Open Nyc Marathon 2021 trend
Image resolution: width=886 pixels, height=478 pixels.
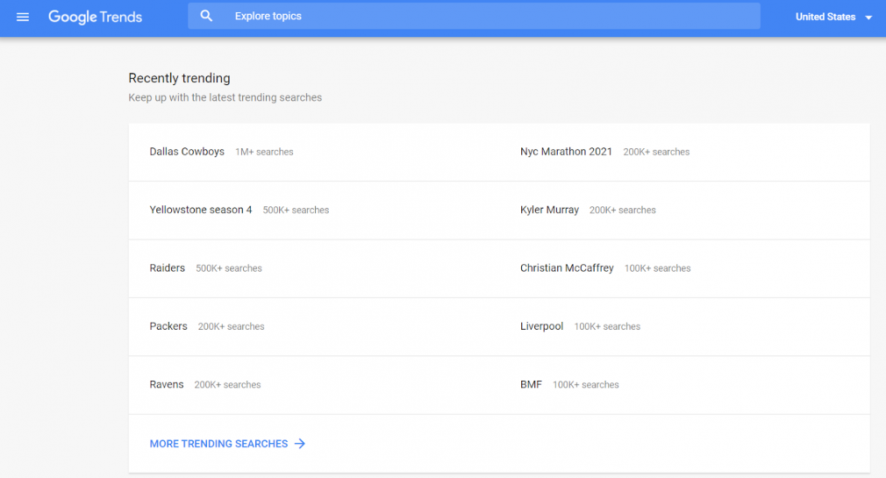point(566,152)
